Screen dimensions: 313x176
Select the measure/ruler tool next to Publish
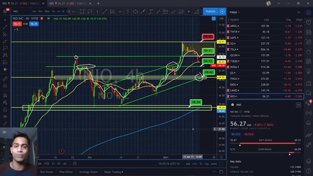[x=197, y=12]
